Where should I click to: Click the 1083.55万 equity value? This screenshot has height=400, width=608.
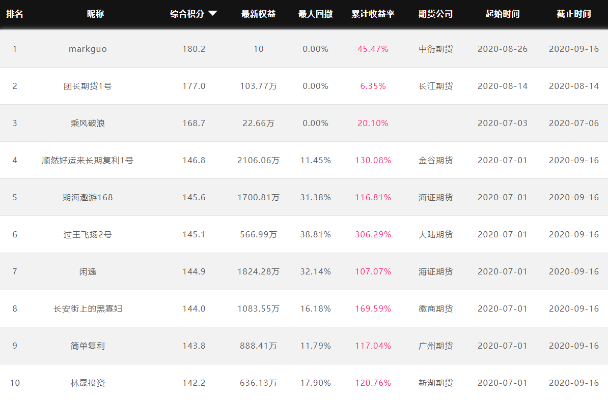(x=258, y=309)
